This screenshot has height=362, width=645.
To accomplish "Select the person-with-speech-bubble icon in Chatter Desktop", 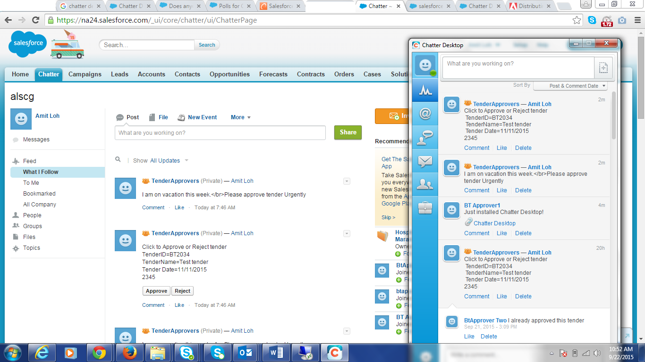I will click(425, 137).
